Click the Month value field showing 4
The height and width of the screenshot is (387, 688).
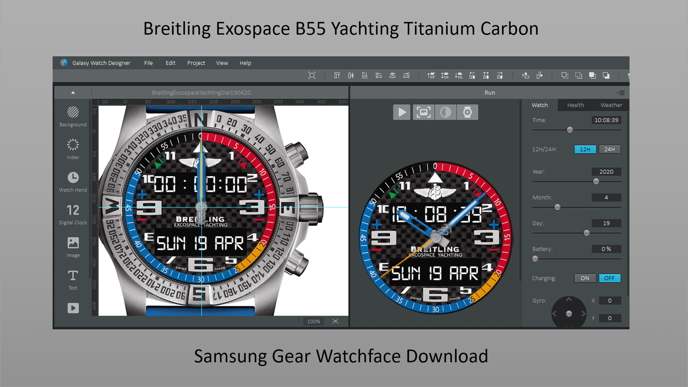606,197
